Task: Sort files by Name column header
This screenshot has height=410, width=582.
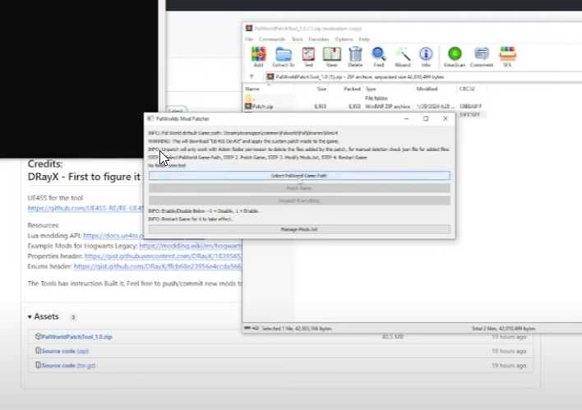Action: [253, 88]
